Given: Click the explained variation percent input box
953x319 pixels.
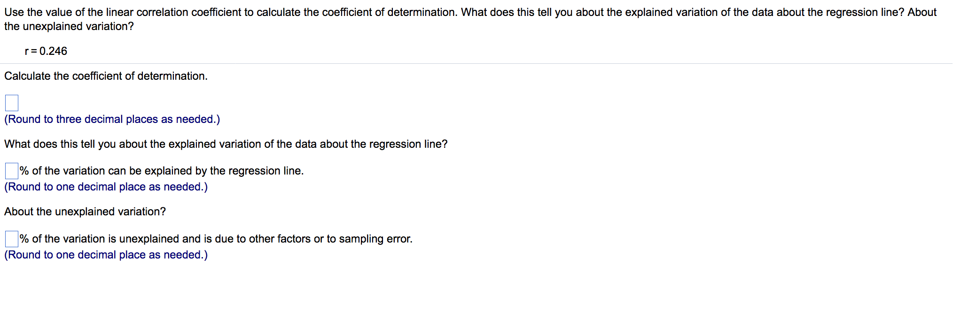Looking at the screenshot, I should [12, 171].
